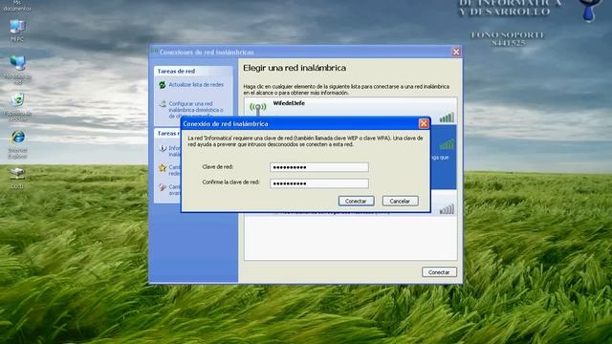612x344 pixels.
Task: Click the star icon in the lower task panel
Action: pyautogui.click(x=163, y=168)
